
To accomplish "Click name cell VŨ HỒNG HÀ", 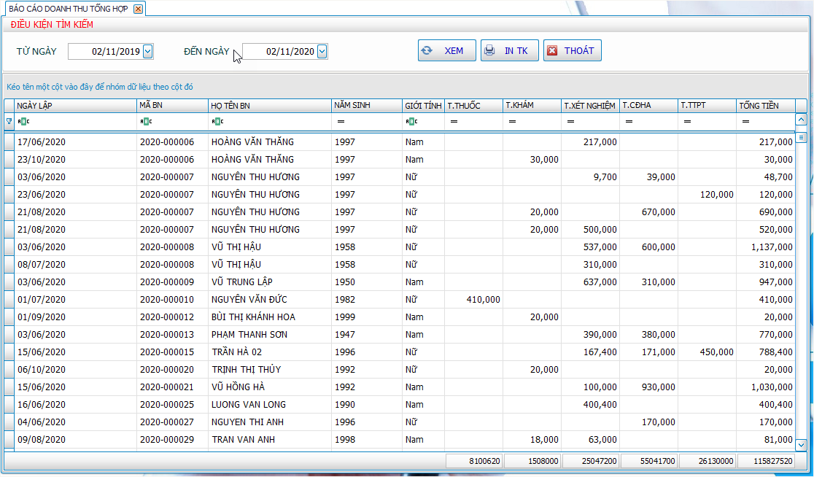I will click(x=270, y=387).
